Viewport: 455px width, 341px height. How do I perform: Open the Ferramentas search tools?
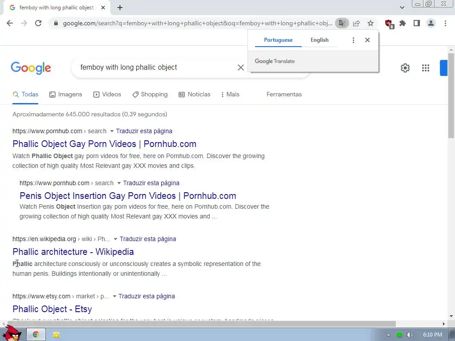(x=284, y=95)
